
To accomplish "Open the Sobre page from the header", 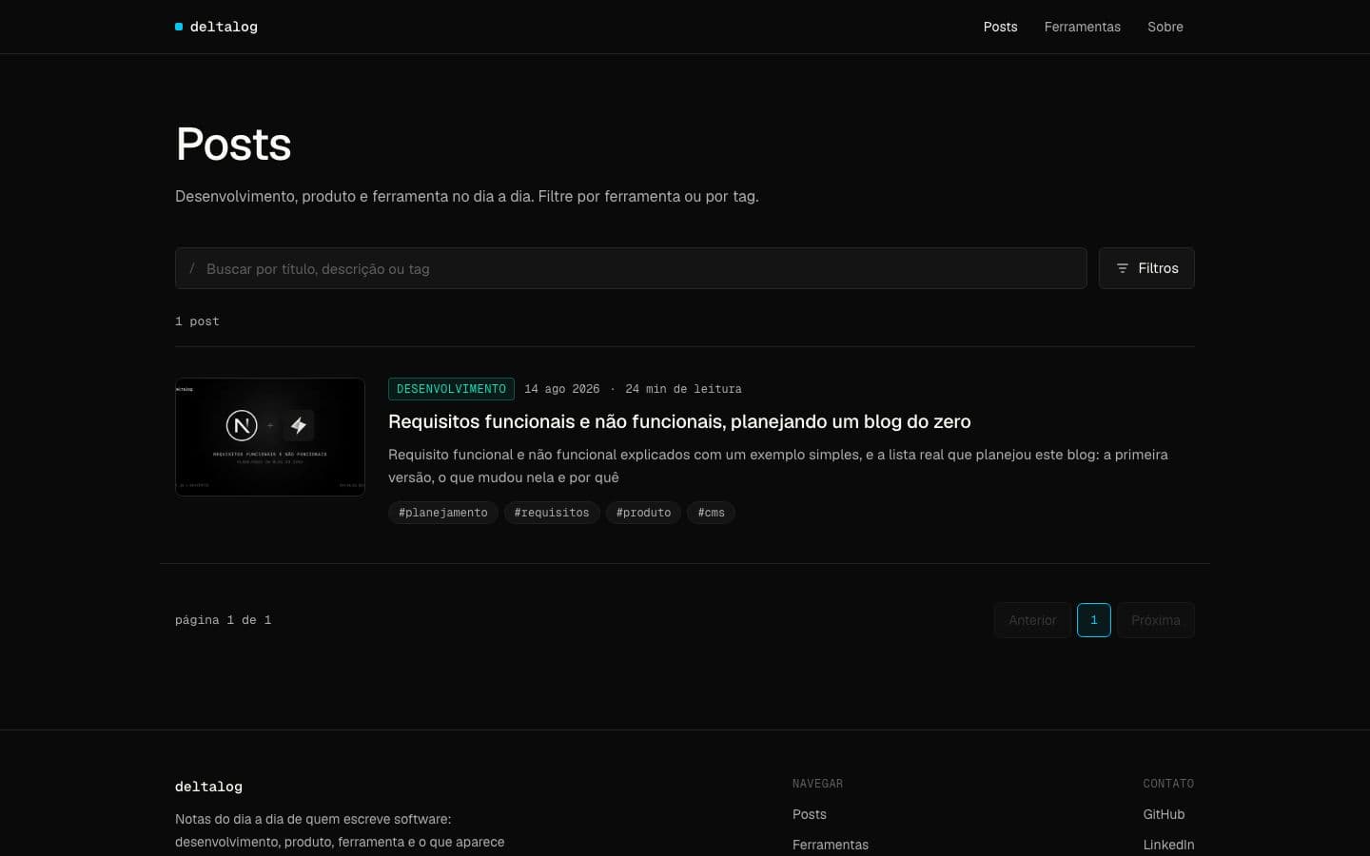I will click(x=1165, y=27).
